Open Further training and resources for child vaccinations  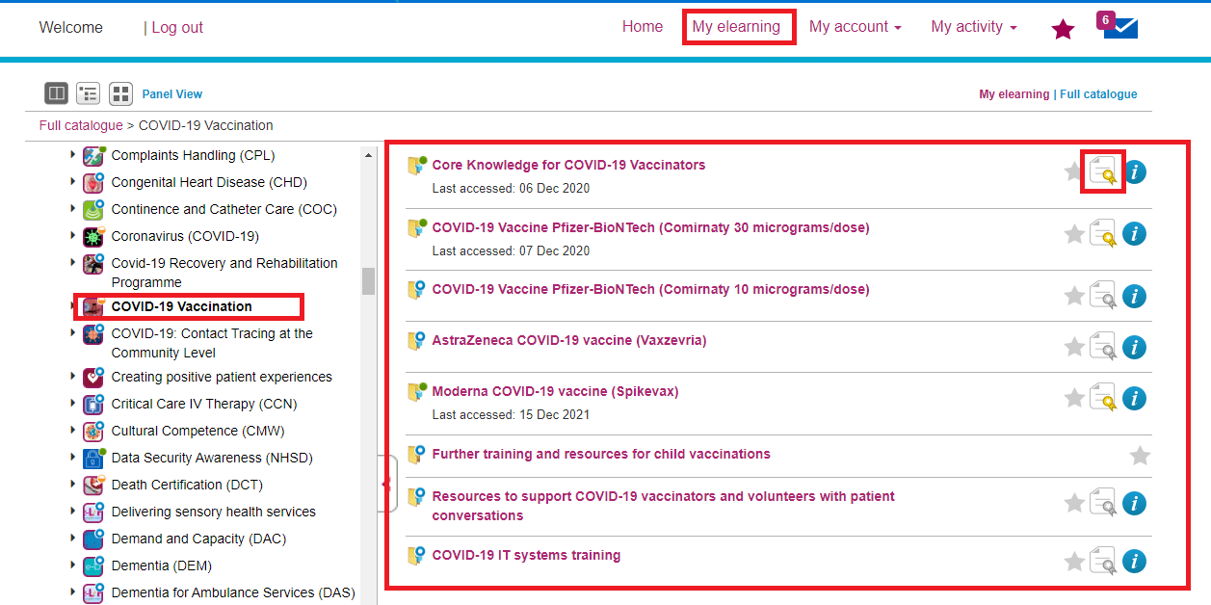(601, 454)
